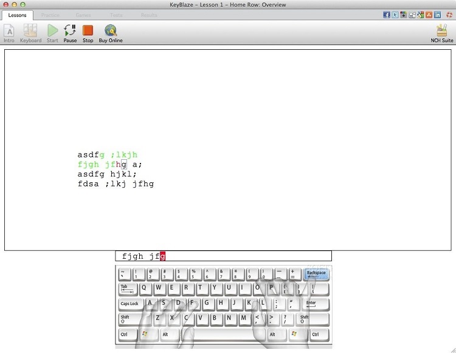
Task: Open the Games tab
Action: [x=83, y=15]
